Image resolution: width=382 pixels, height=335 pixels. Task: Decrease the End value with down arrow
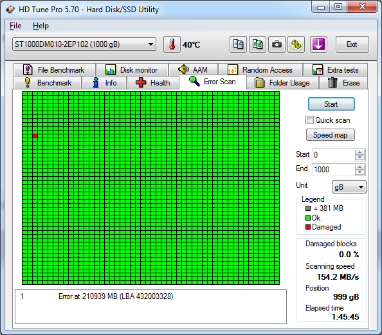click(x=360, y=172)
